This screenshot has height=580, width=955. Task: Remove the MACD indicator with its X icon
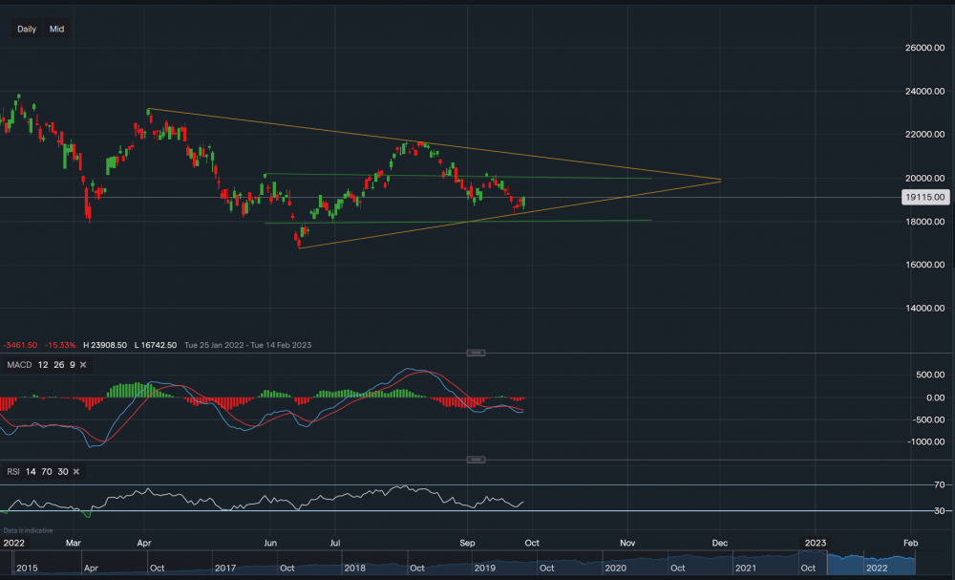pos(83,365)
